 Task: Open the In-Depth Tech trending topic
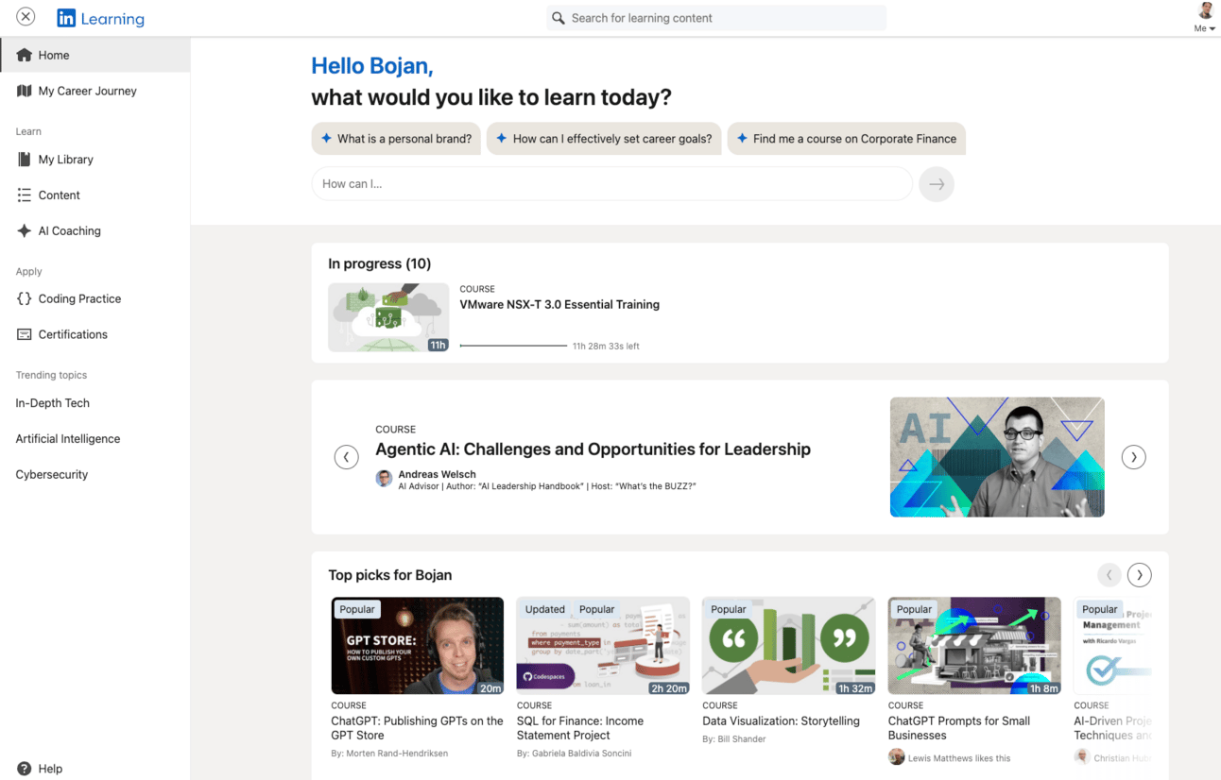coord(53,403)
